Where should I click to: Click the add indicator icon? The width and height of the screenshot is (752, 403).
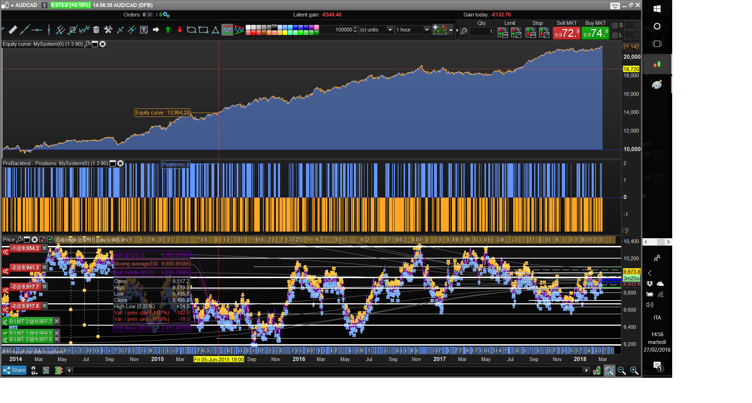pos(440,30)
